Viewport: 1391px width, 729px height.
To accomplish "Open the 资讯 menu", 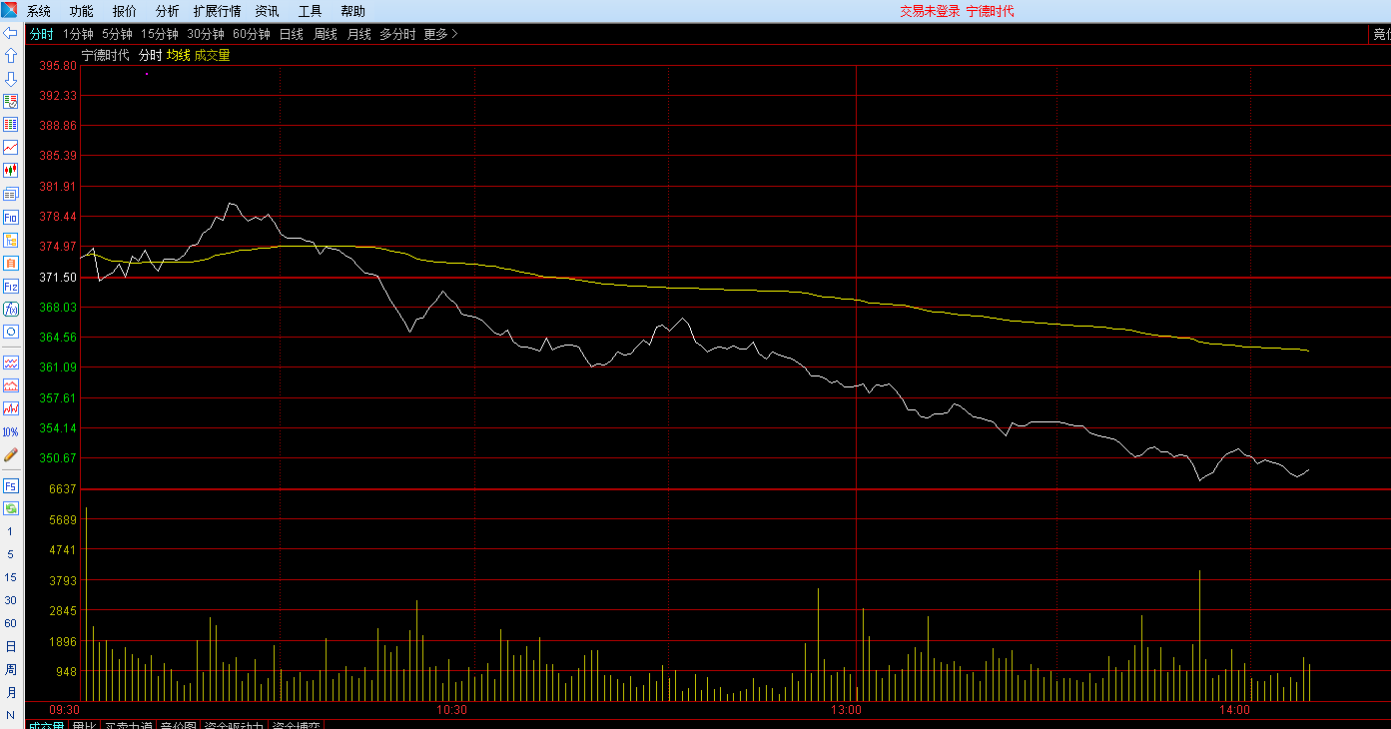I will tap(268, 11).
